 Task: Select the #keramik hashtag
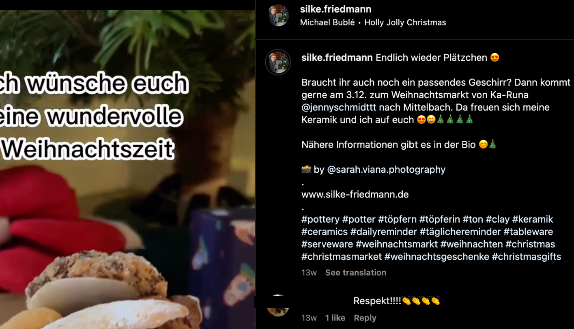point(533,219)
